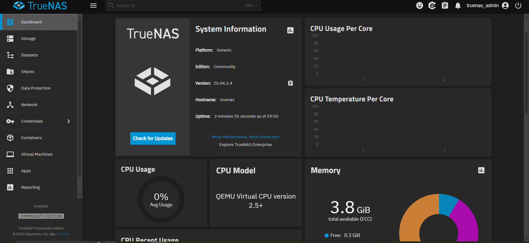Click the QEMU Virtual CPU model text
Viewport: 529px width, 243px height.
[x=256, y=201]
